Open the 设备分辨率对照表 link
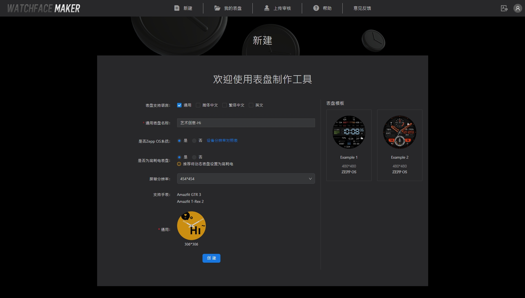 [222, 141]
